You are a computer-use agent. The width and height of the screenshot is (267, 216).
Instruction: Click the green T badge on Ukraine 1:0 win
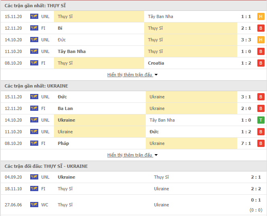point(261,120)
